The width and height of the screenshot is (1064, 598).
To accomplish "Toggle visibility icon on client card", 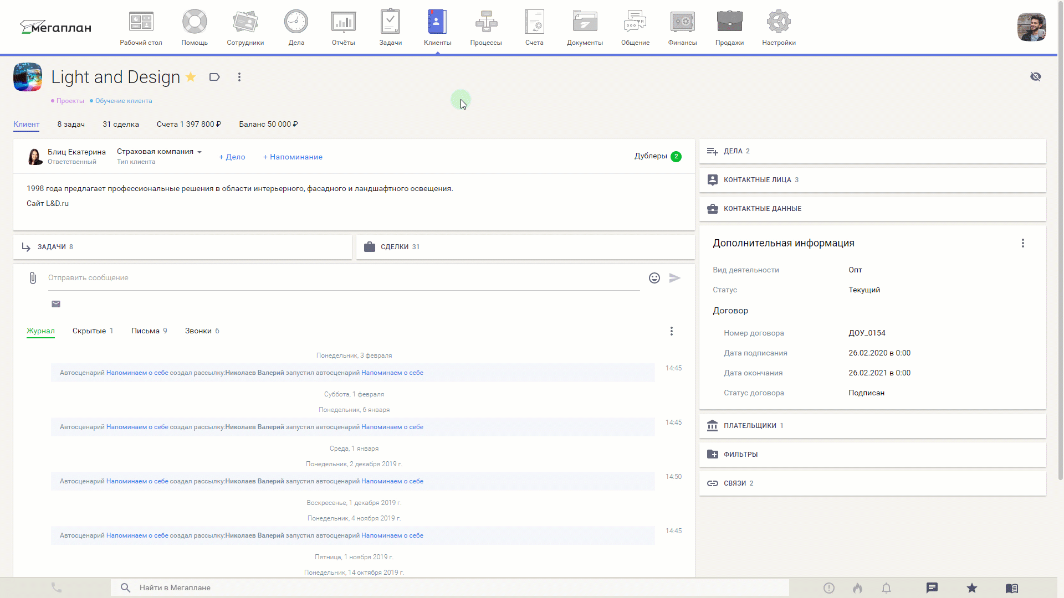I will [x=1036, y=76].
